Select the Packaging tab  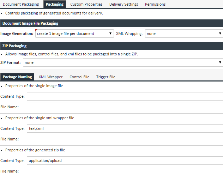pyautogui.click(x=55, y=4)
